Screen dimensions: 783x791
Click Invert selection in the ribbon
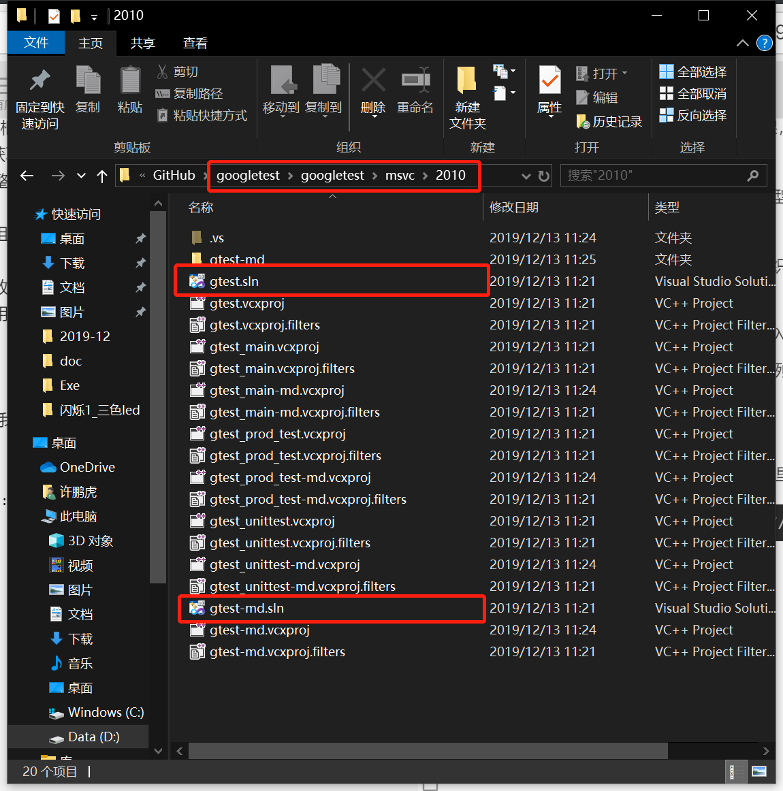(x=693, y=116)
